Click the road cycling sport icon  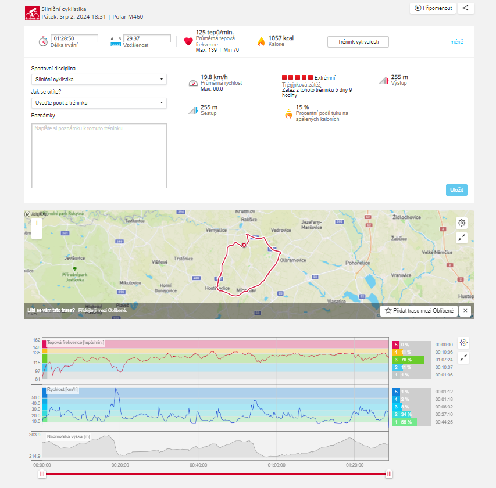[32, 13]
